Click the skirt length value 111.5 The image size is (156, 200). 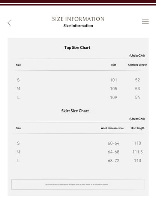[x=138, y=152]
